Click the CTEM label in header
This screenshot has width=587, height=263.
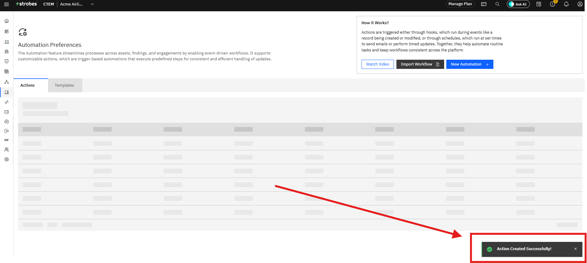point(49,4)
